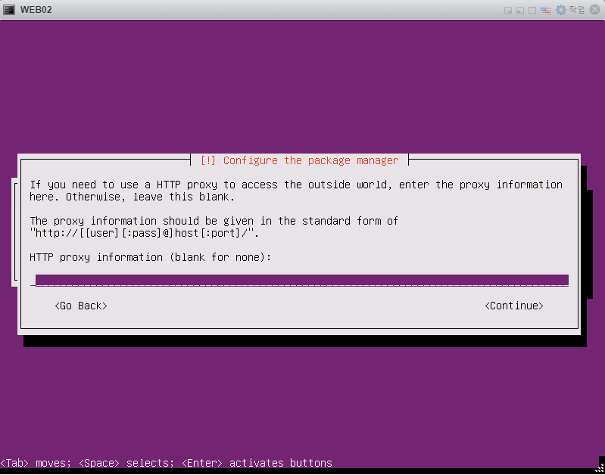The height and width of the screenshot is (475, 605).
Task: Click the 'HTTP proxy information (blank for none):' label
Action: pos(151,257)
